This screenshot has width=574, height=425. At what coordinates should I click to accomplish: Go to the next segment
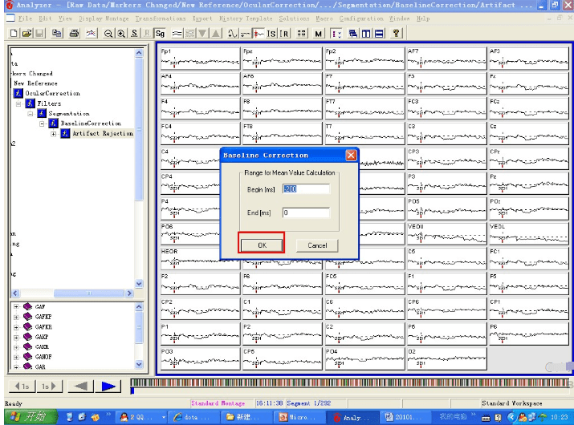click(x=108, y=387)
